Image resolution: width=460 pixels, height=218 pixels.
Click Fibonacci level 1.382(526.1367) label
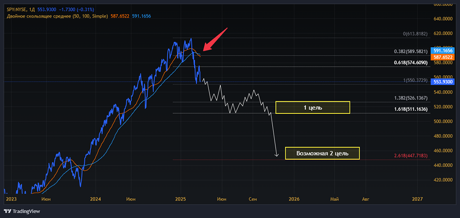[410, 98]
